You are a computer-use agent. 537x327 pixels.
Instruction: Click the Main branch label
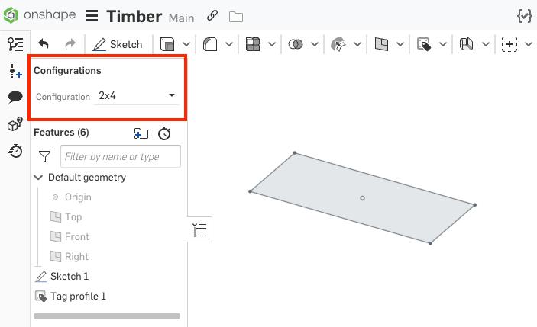pyautogui.click(x=181, y=18)
